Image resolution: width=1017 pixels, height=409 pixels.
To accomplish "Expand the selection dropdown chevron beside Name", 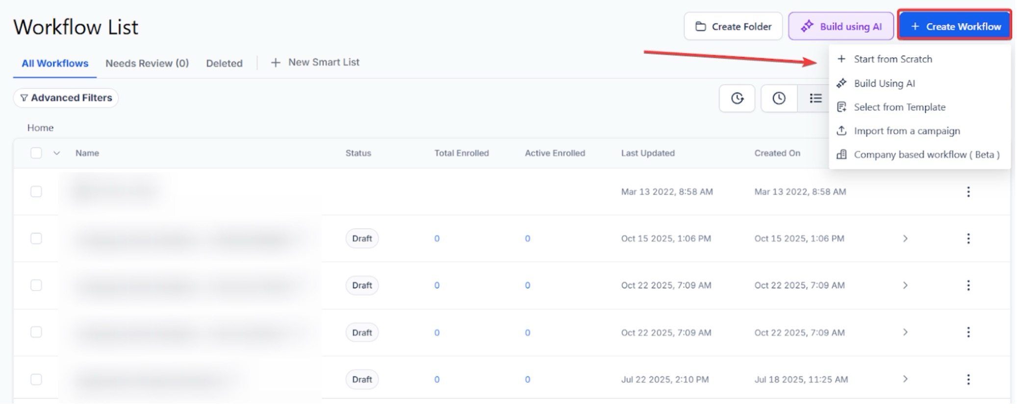I will pyautogui.click(x=57, y=153).
